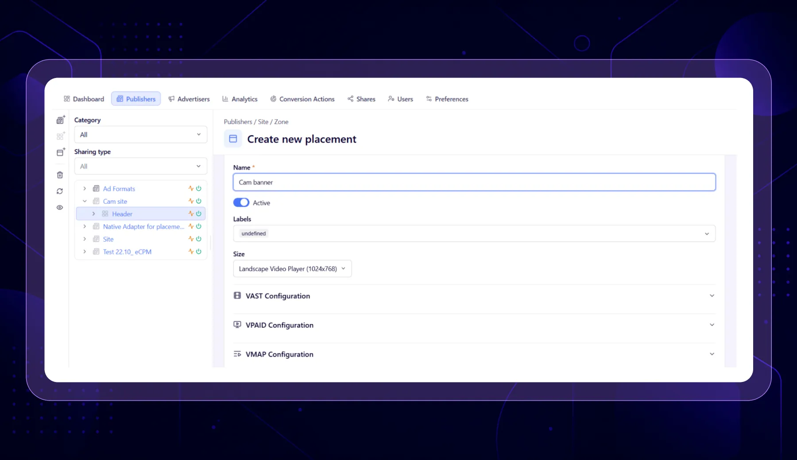Go to the Advertisers tab
The height and width of the screenshot is (460, 797).
point(189,99)
